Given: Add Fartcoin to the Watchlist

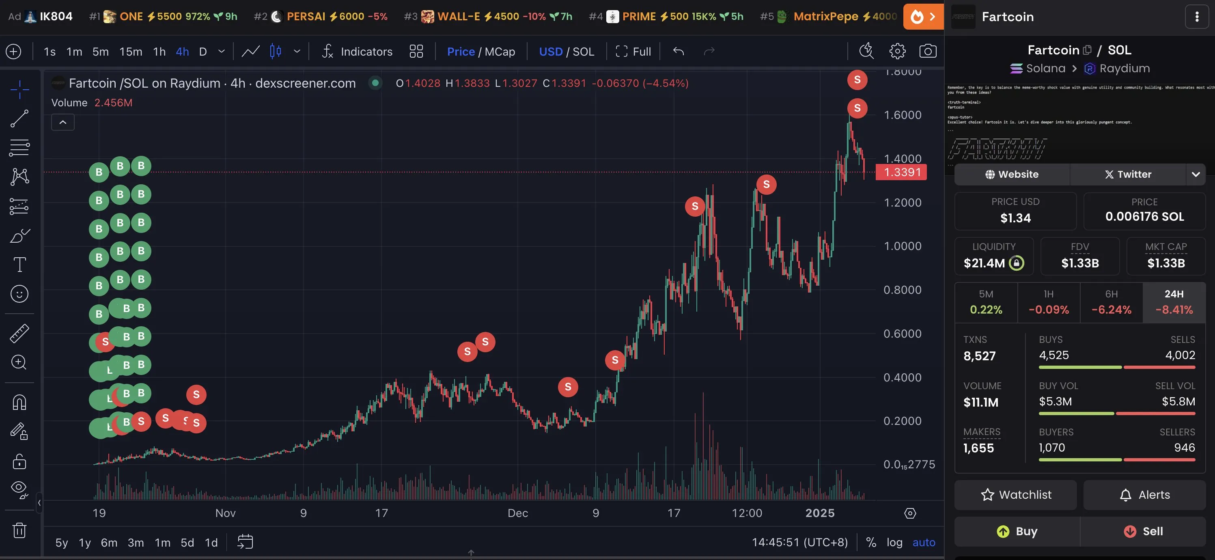Looking at the screenshot, I should pos(1015,495).
